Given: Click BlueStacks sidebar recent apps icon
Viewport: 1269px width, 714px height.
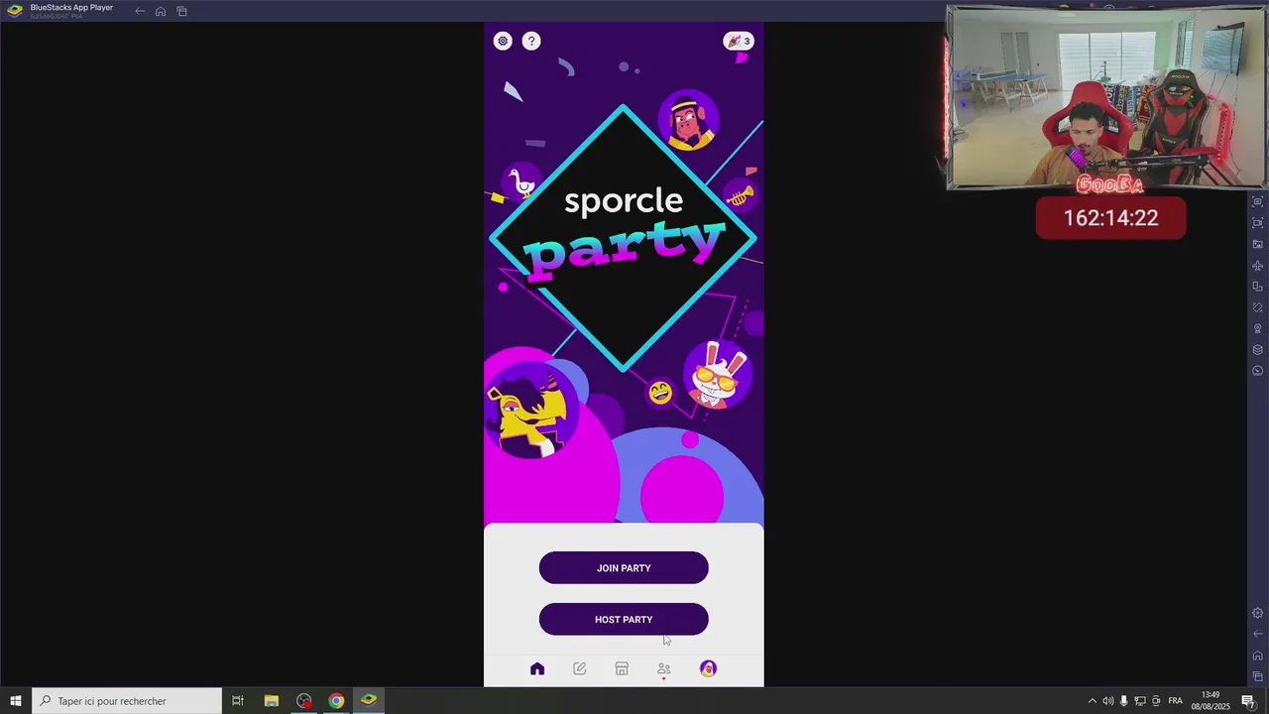Looking at the screenshot, I should click(1258, 676).
